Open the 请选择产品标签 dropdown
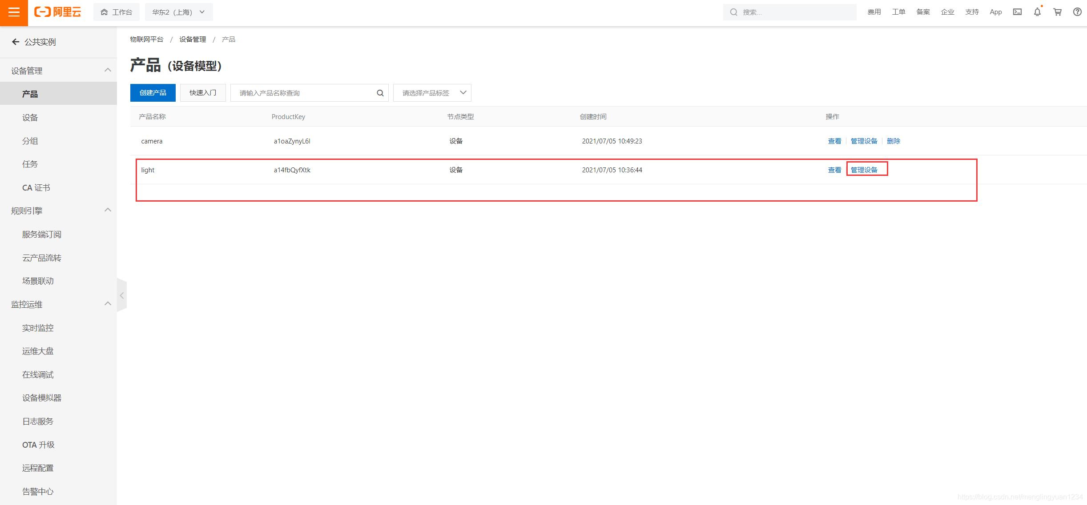 click(x=432, y=93)
